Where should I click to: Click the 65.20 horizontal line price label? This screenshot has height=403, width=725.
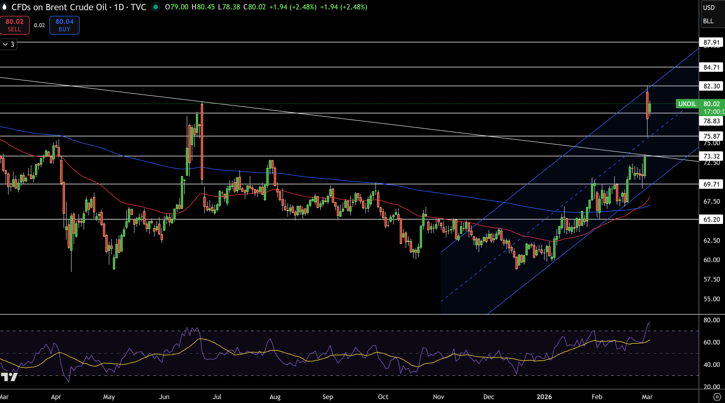click(711, 219)
